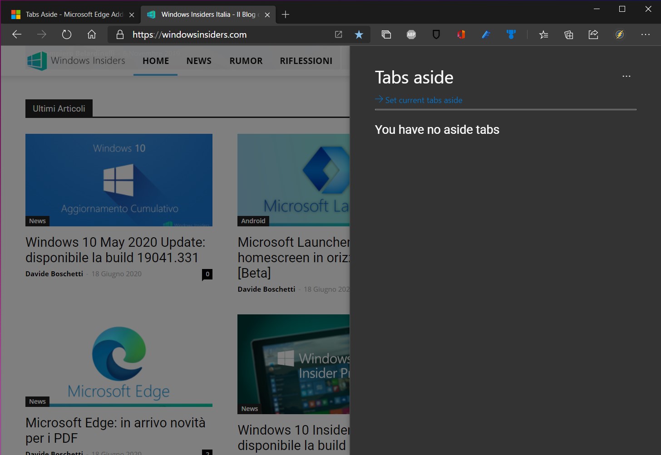Open article Windows 10 May 2020 Update
661x455 pixels.
pos(115,250)
